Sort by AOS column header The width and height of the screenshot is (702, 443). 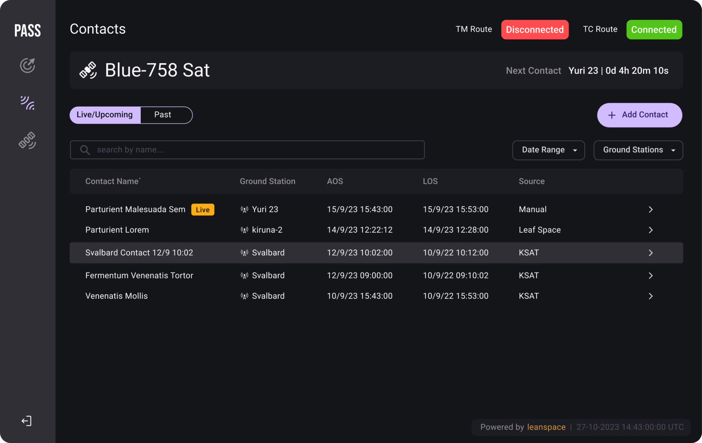[335, 181]
